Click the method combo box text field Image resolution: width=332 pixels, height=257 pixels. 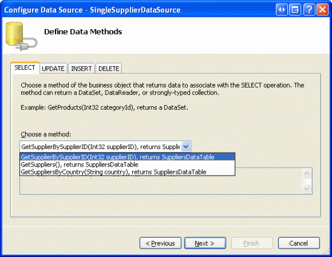(101, 147)
